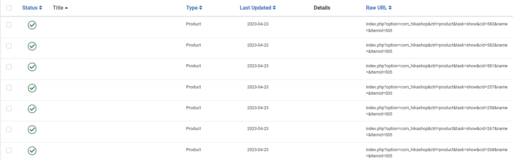Click green check icon for cid=581 row
Image resolution: width=513 pixels, height=160 pixels.
click(32, 67)
